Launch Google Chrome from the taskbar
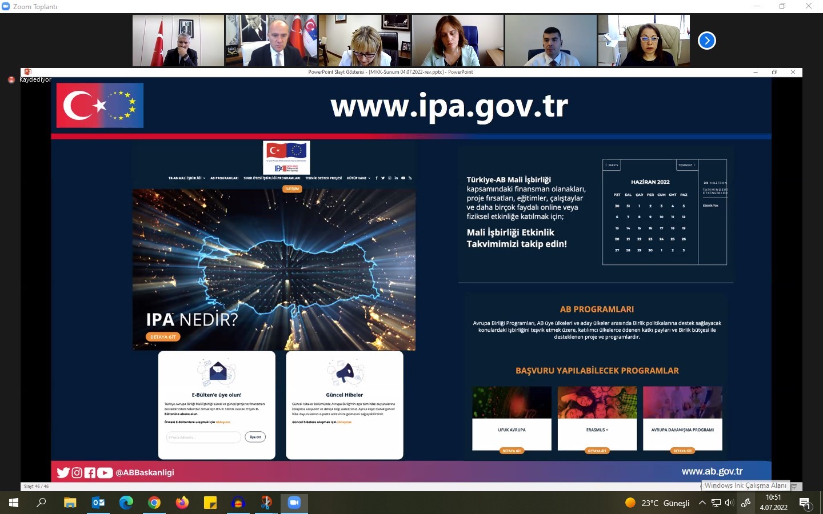823x514 pixels. [154, 503]
